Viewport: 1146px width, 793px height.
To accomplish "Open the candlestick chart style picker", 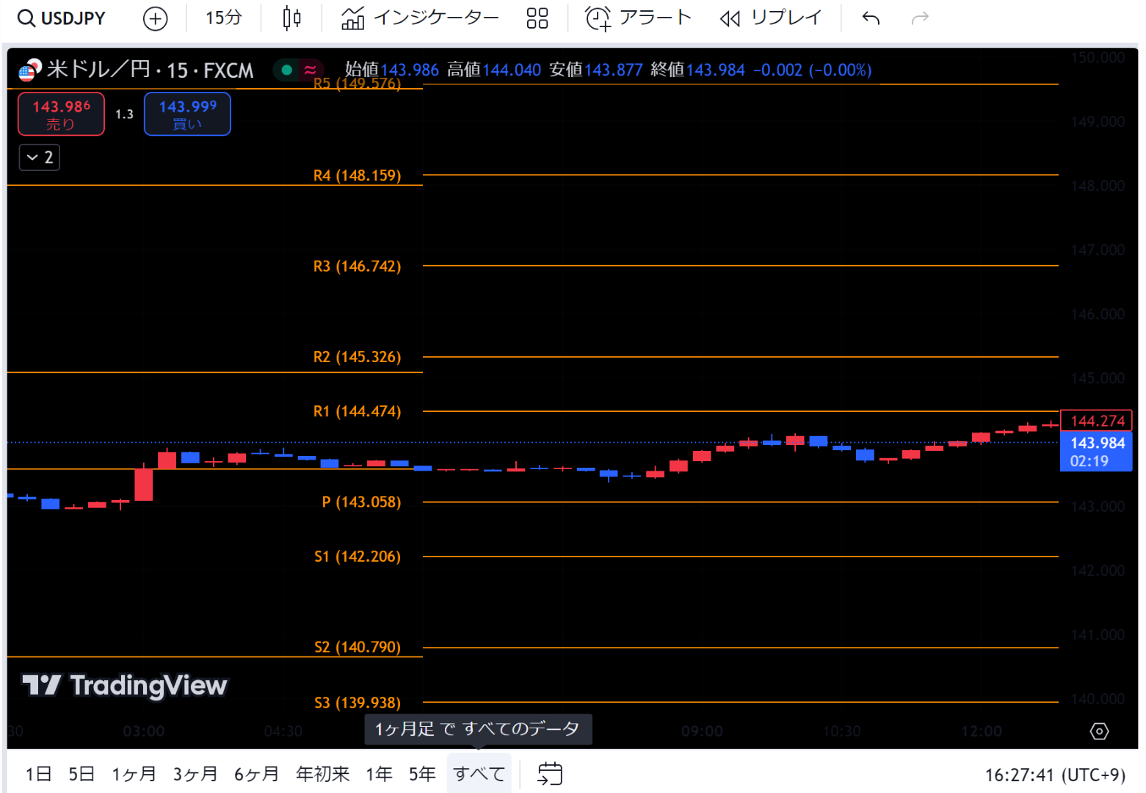I will click(x=291, y=18).
